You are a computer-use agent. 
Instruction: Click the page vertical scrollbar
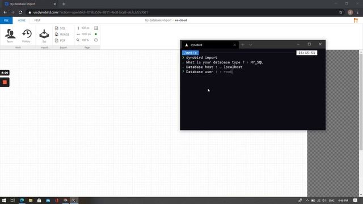coord(361,102)
